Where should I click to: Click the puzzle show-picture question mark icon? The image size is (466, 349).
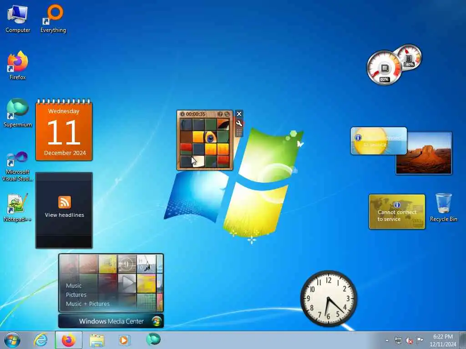(220, 114)
